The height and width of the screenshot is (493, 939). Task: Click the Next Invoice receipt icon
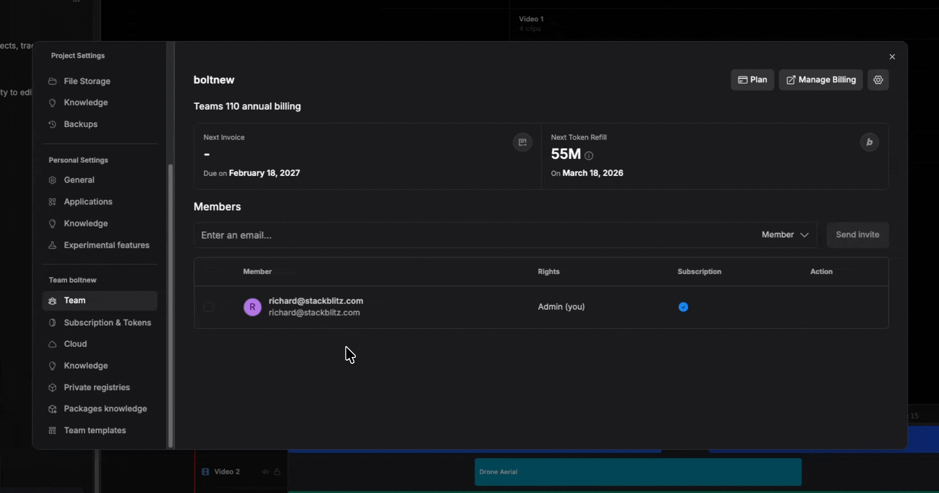pos(522,142)
